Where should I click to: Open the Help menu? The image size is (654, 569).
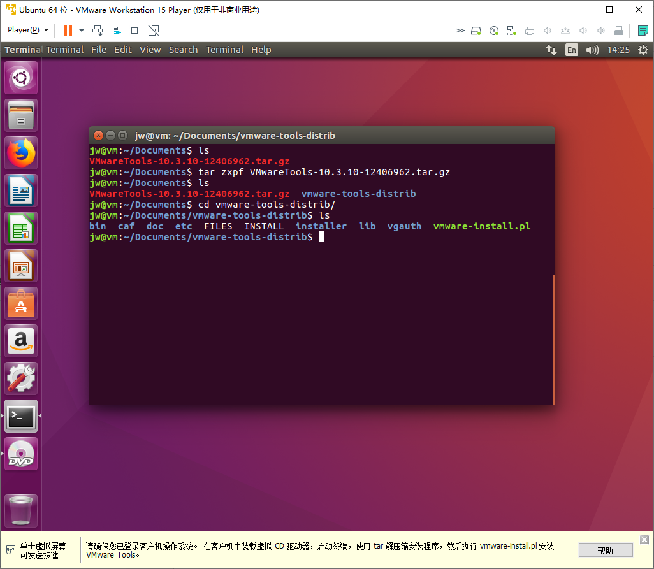tap(261, 50)
